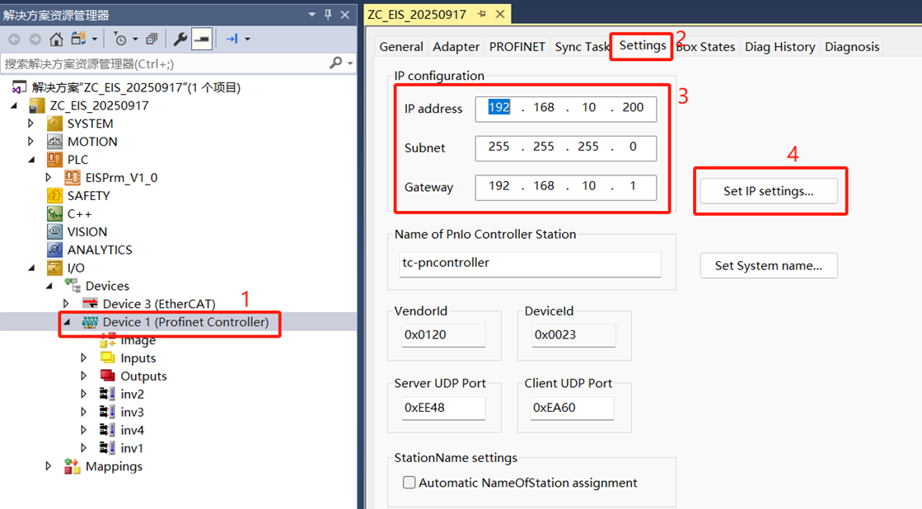Open Properties with the wrench icon

(x=180, y=39)
